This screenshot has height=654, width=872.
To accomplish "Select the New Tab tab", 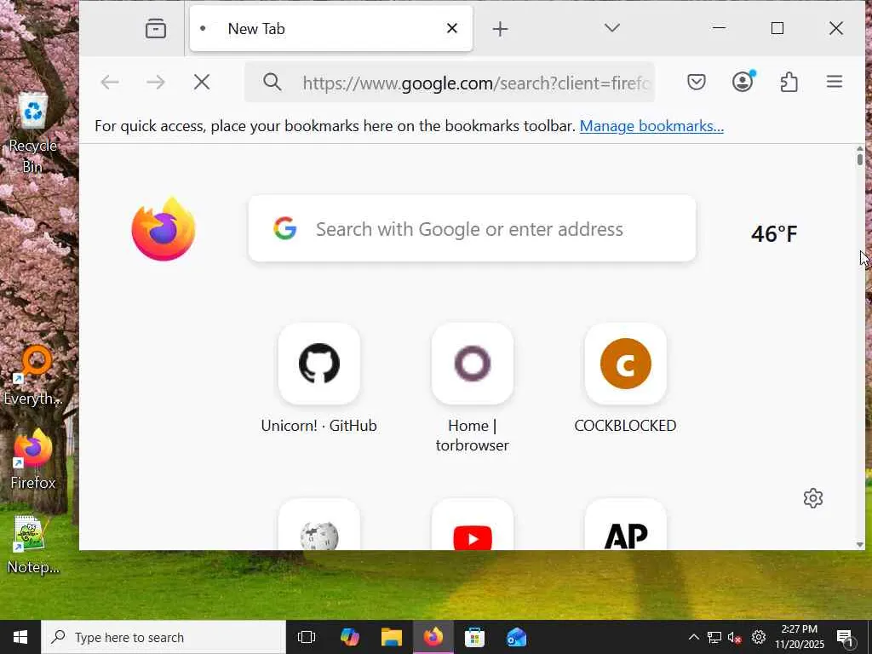I will tap(331, 28).
